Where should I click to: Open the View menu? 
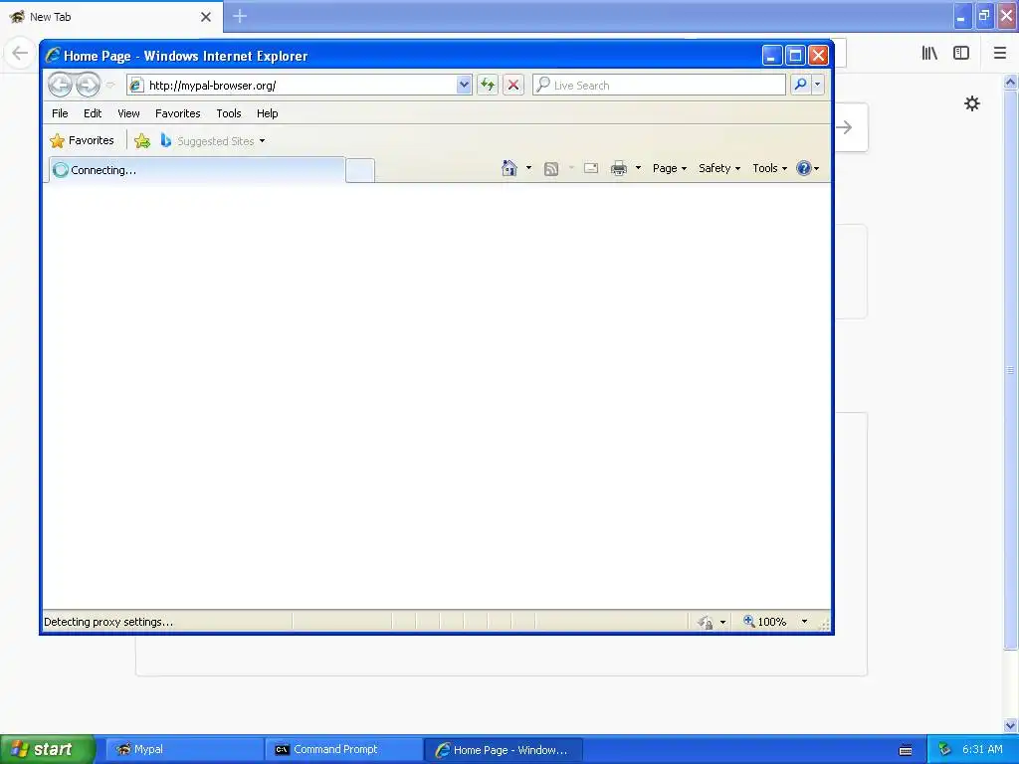click(128, 113)
